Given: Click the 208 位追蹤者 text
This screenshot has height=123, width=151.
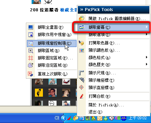Looking at the screenshot, I should pos(44,10).
